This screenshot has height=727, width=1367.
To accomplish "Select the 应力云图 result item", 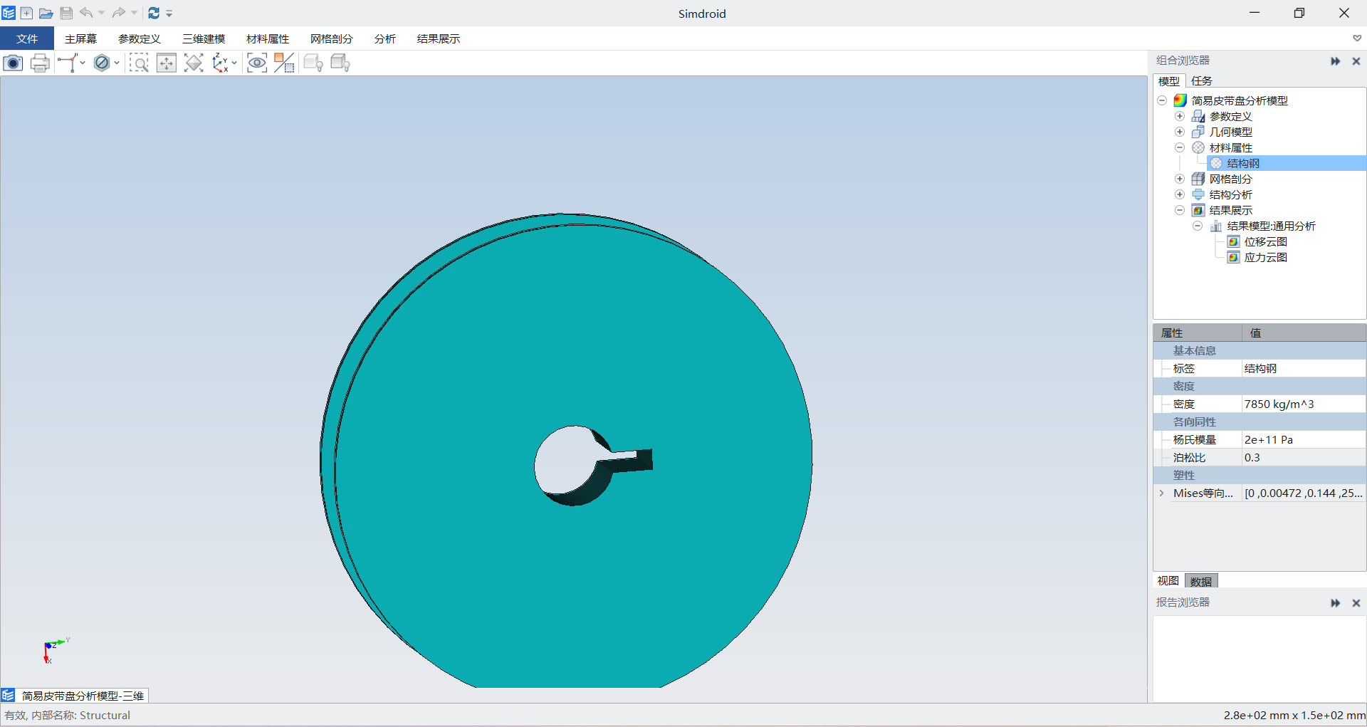I will 1265,257.
